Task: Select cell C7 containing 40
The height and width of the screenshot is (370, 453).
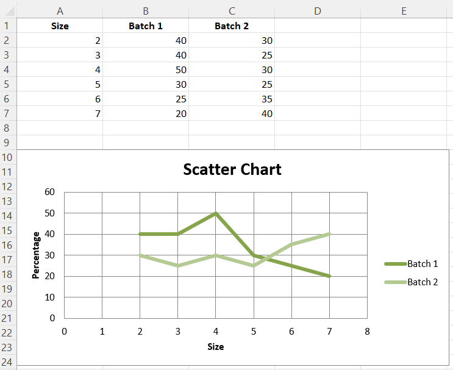Action: click(232, 113)
